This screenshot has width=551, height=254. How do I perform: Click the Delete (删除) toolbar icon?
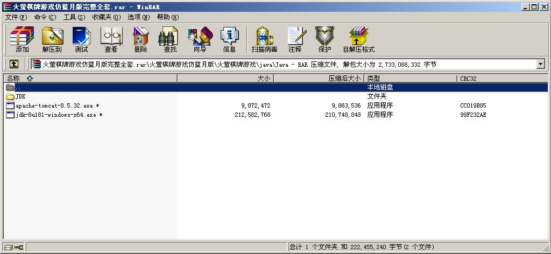[140, 39]
